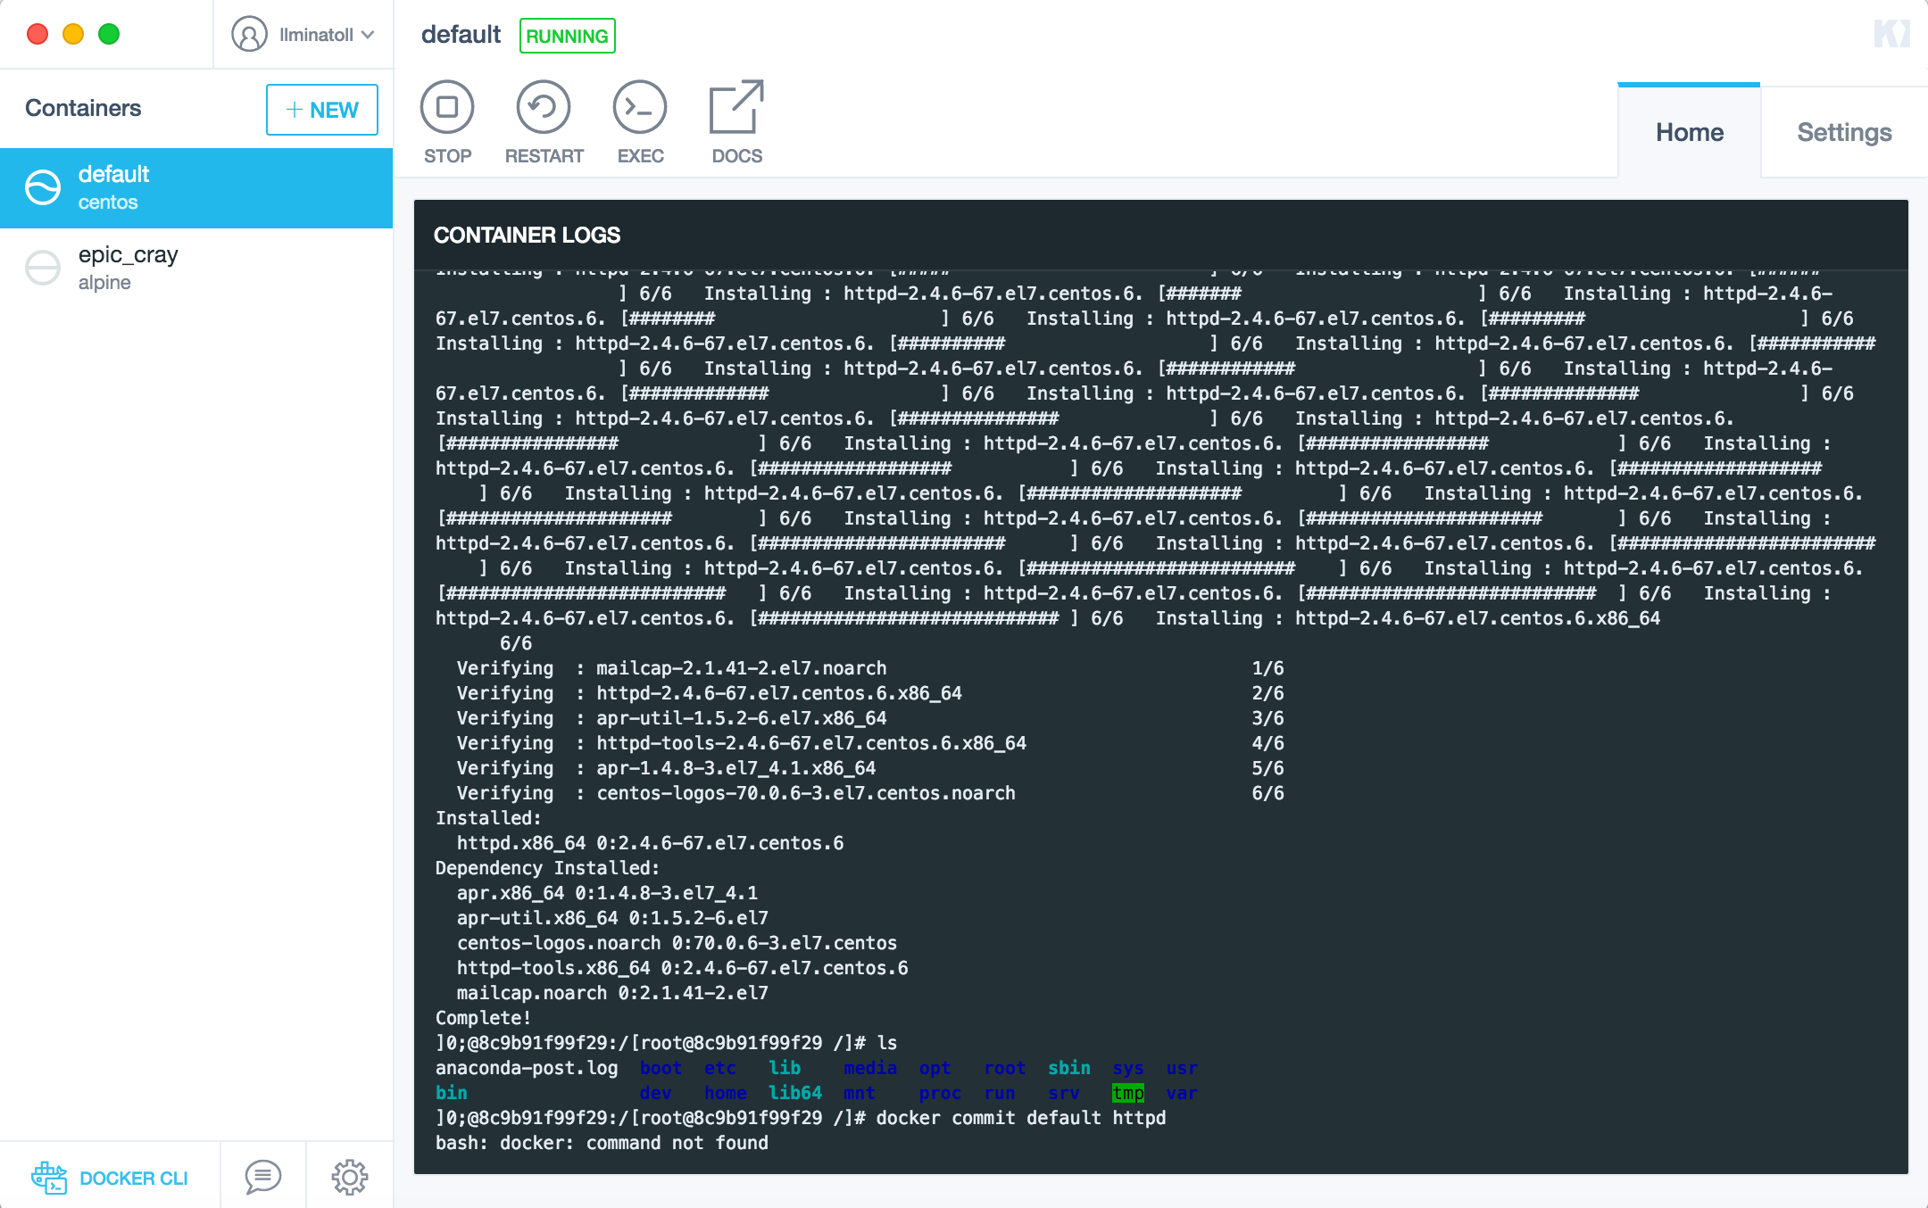This screenshot has width=1928, height=1208.
Task: Click the user account avatar icon
Action: click(249, 35)
